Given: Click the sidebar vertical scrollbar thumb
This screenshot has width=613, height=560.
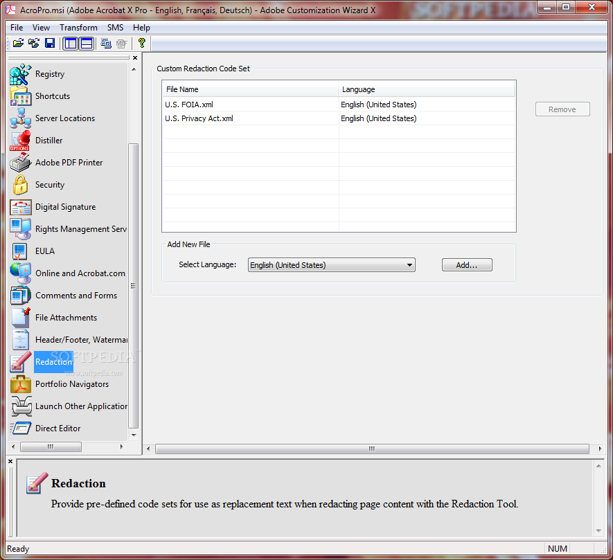Looking at the screenshot, I should tap(133, 286).
